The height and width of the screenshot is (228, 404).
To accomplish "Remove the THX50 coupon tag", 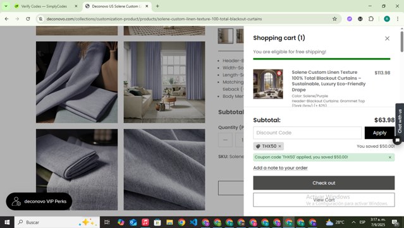I will [280, 146].
